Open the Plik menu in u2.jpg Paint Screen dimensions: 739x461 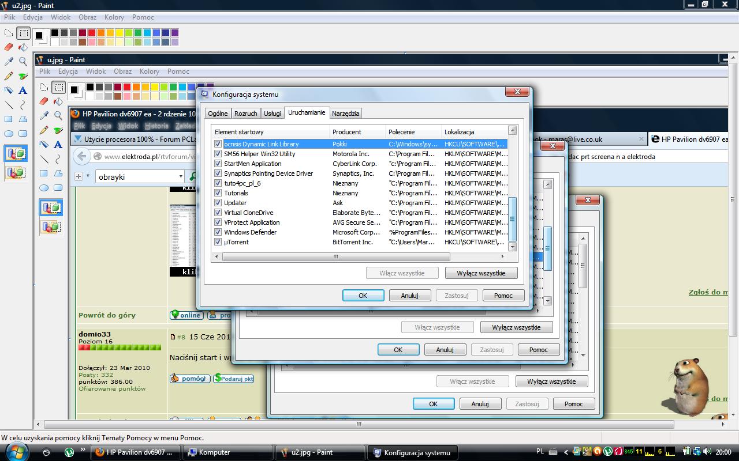click(10, 17)
